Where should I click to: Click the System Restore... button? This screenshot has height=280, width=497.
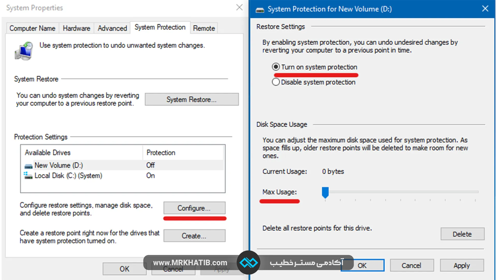(x=192, y=100)
